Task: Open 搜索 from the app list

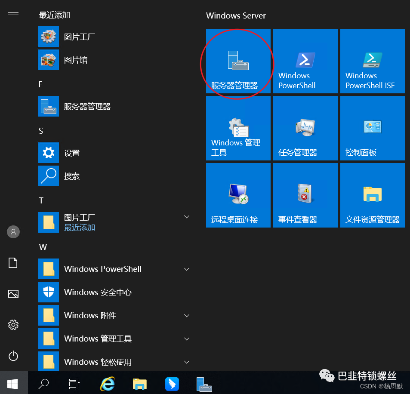Action: coord(115,176)
